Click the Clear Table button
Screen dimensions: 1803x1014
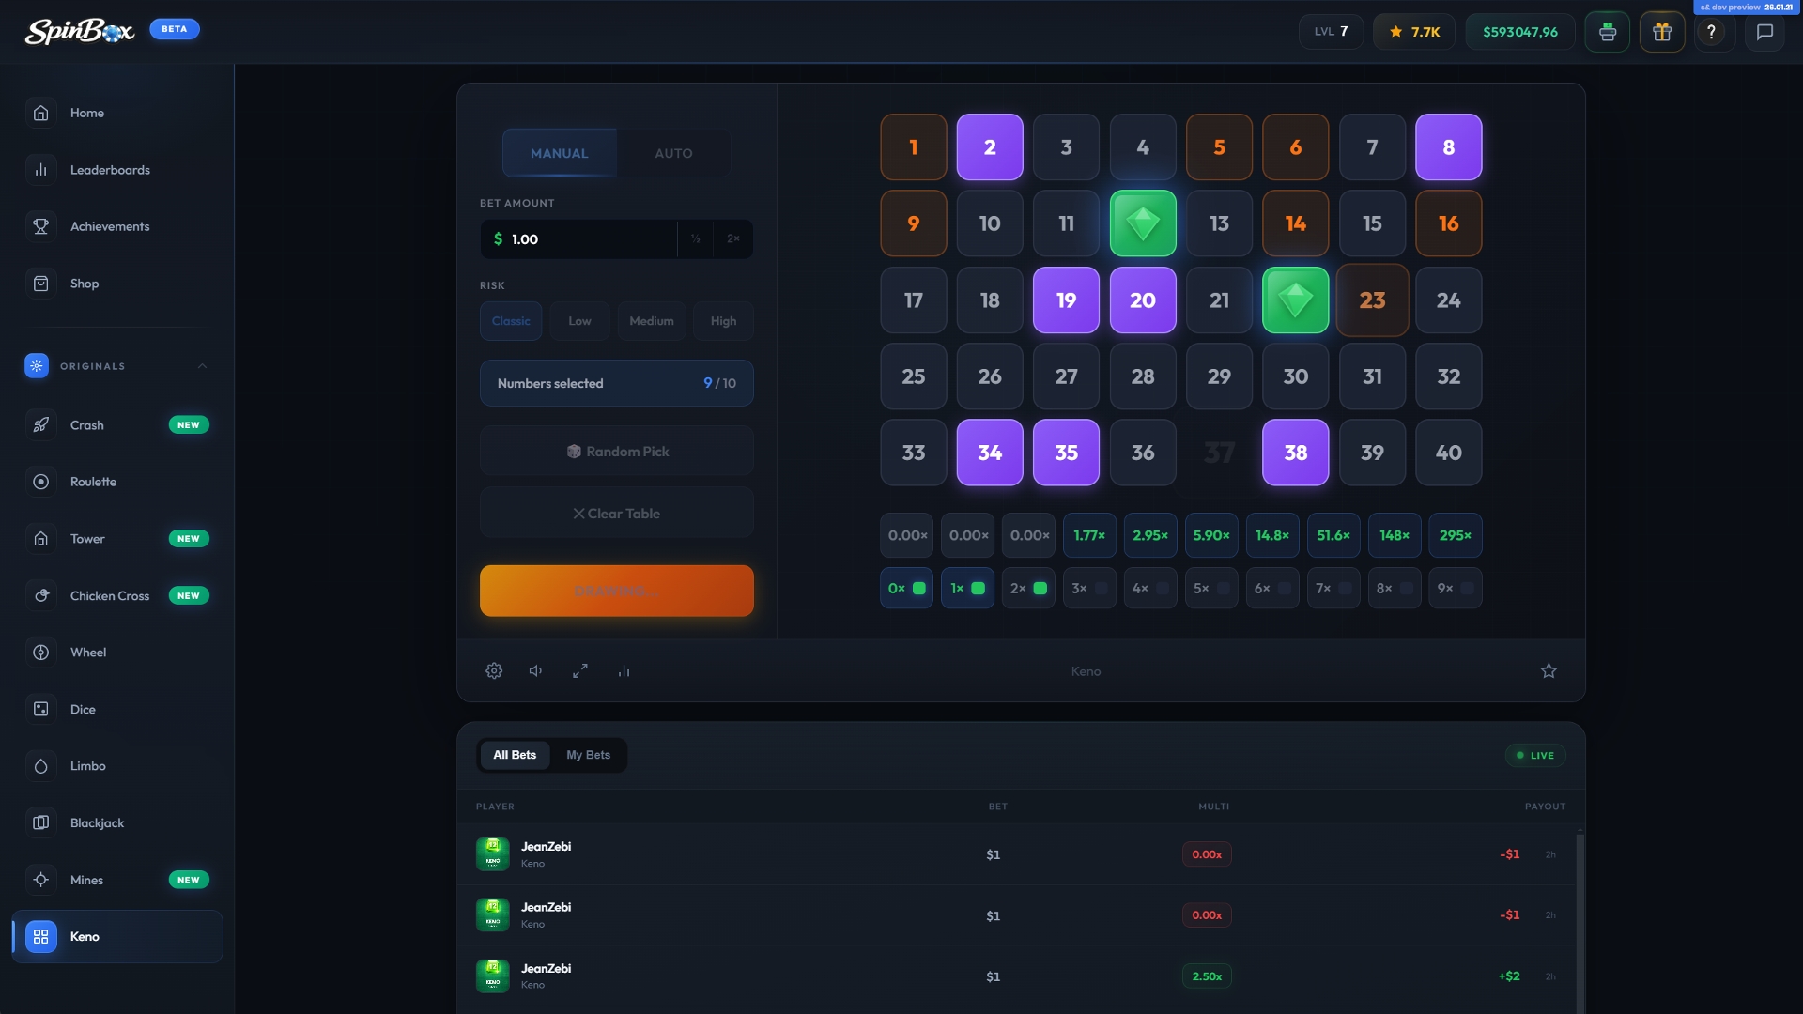[x=617, y=514]
